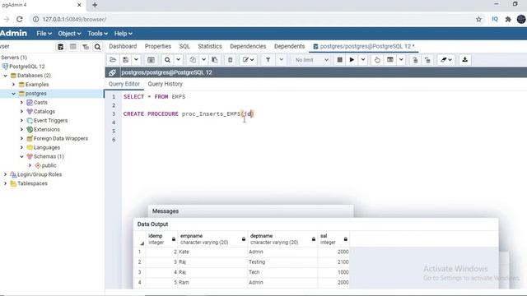Expand the filter options dropdown

coord(282,60)
